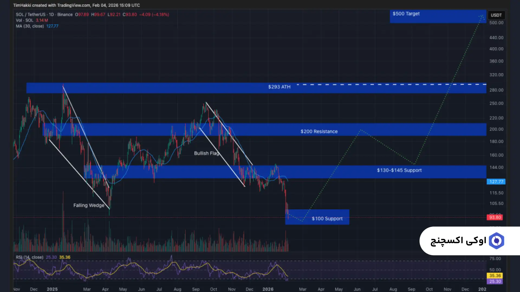Click the yellow 35.36 RSI value tag
The width and height of the screenshot is (520, 292).
coord(495,276)
